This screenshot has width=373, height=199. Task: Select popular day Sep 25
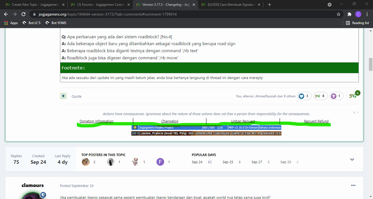pyautogui.click(x=228, y=162)
